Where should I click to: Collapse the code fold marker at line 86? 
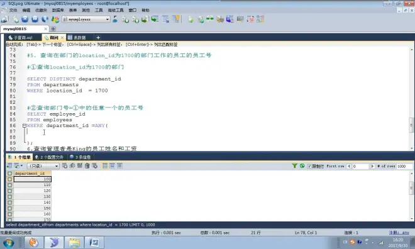(25, 126)
